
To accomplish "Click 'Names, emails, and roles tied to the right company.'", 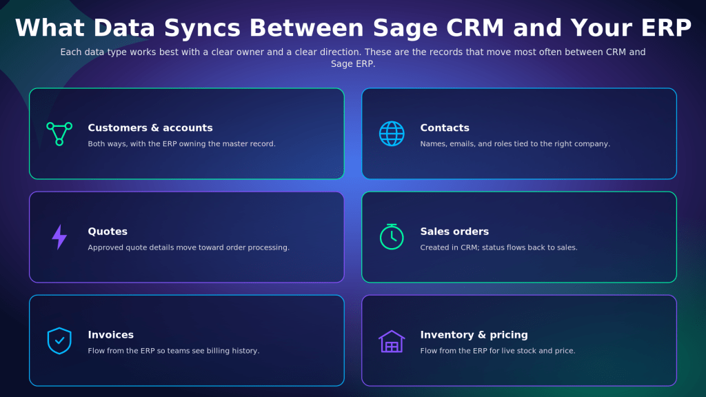I will 515,144.
